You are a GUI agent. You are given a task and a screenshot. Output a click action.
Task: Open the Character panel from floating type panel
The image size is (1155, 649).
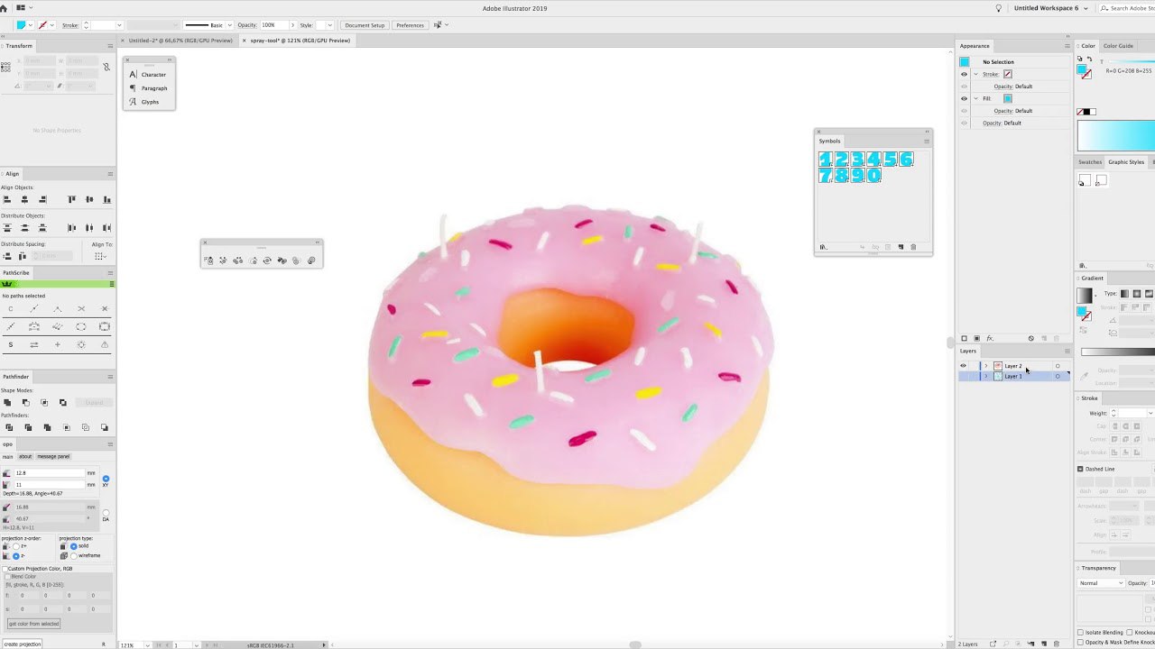tap(148, 74)
